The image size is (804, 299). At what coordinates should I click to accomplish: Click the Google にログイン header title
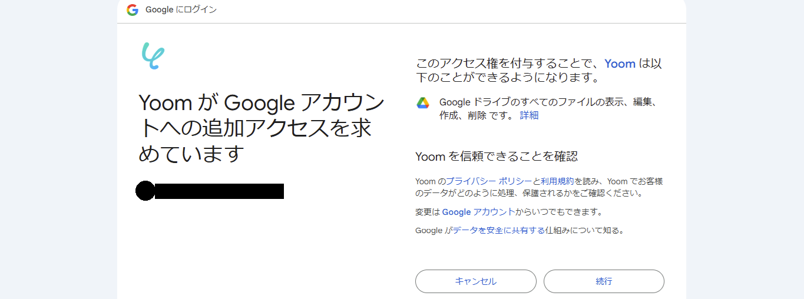pos(181,10)
